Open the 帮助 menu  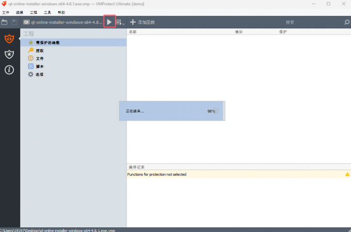[x=61, y=11]
